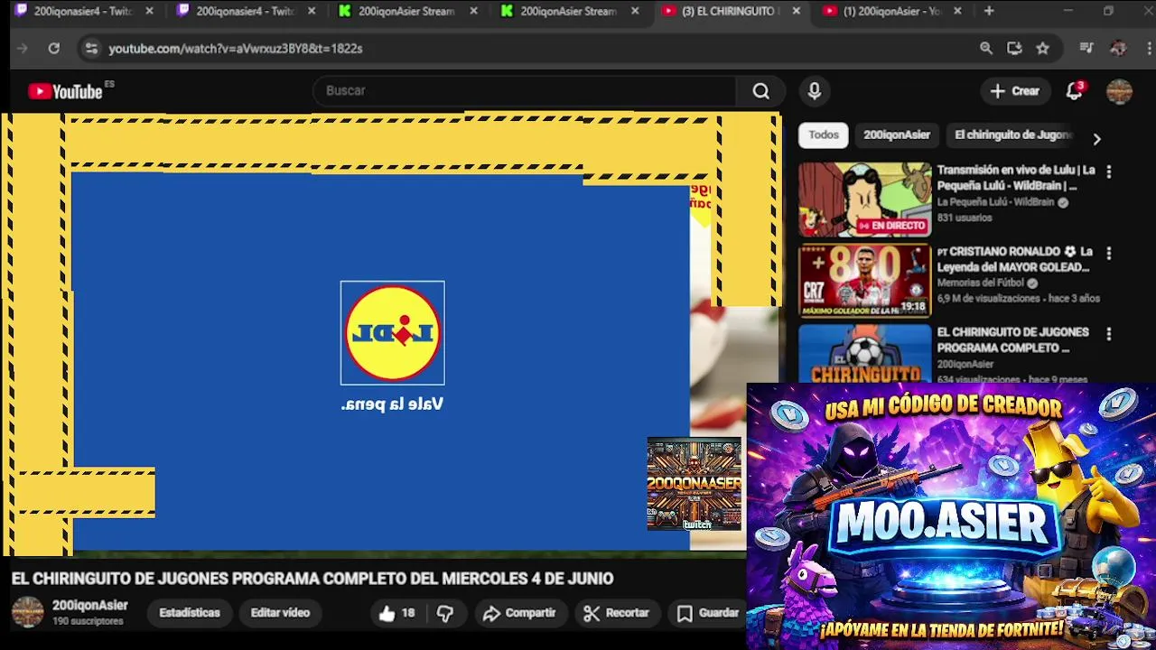Open the title CRISTIANO RONALDO La Leyenda
1156x650 pixels.
coord(1015,259)
